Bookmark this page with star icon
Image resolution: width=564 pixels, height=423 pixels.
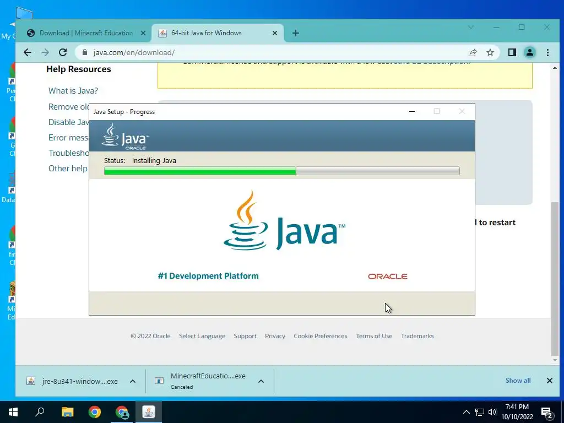click(x=490, y=52)
